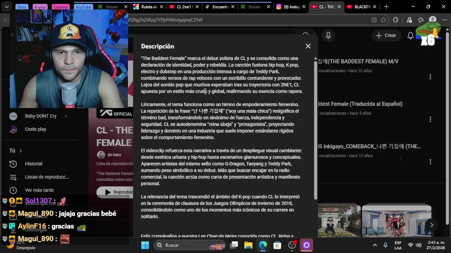This screenshot has width=451, height=253.
Task: Show hidden system tray icons
Action: click(x=375, y=245)
